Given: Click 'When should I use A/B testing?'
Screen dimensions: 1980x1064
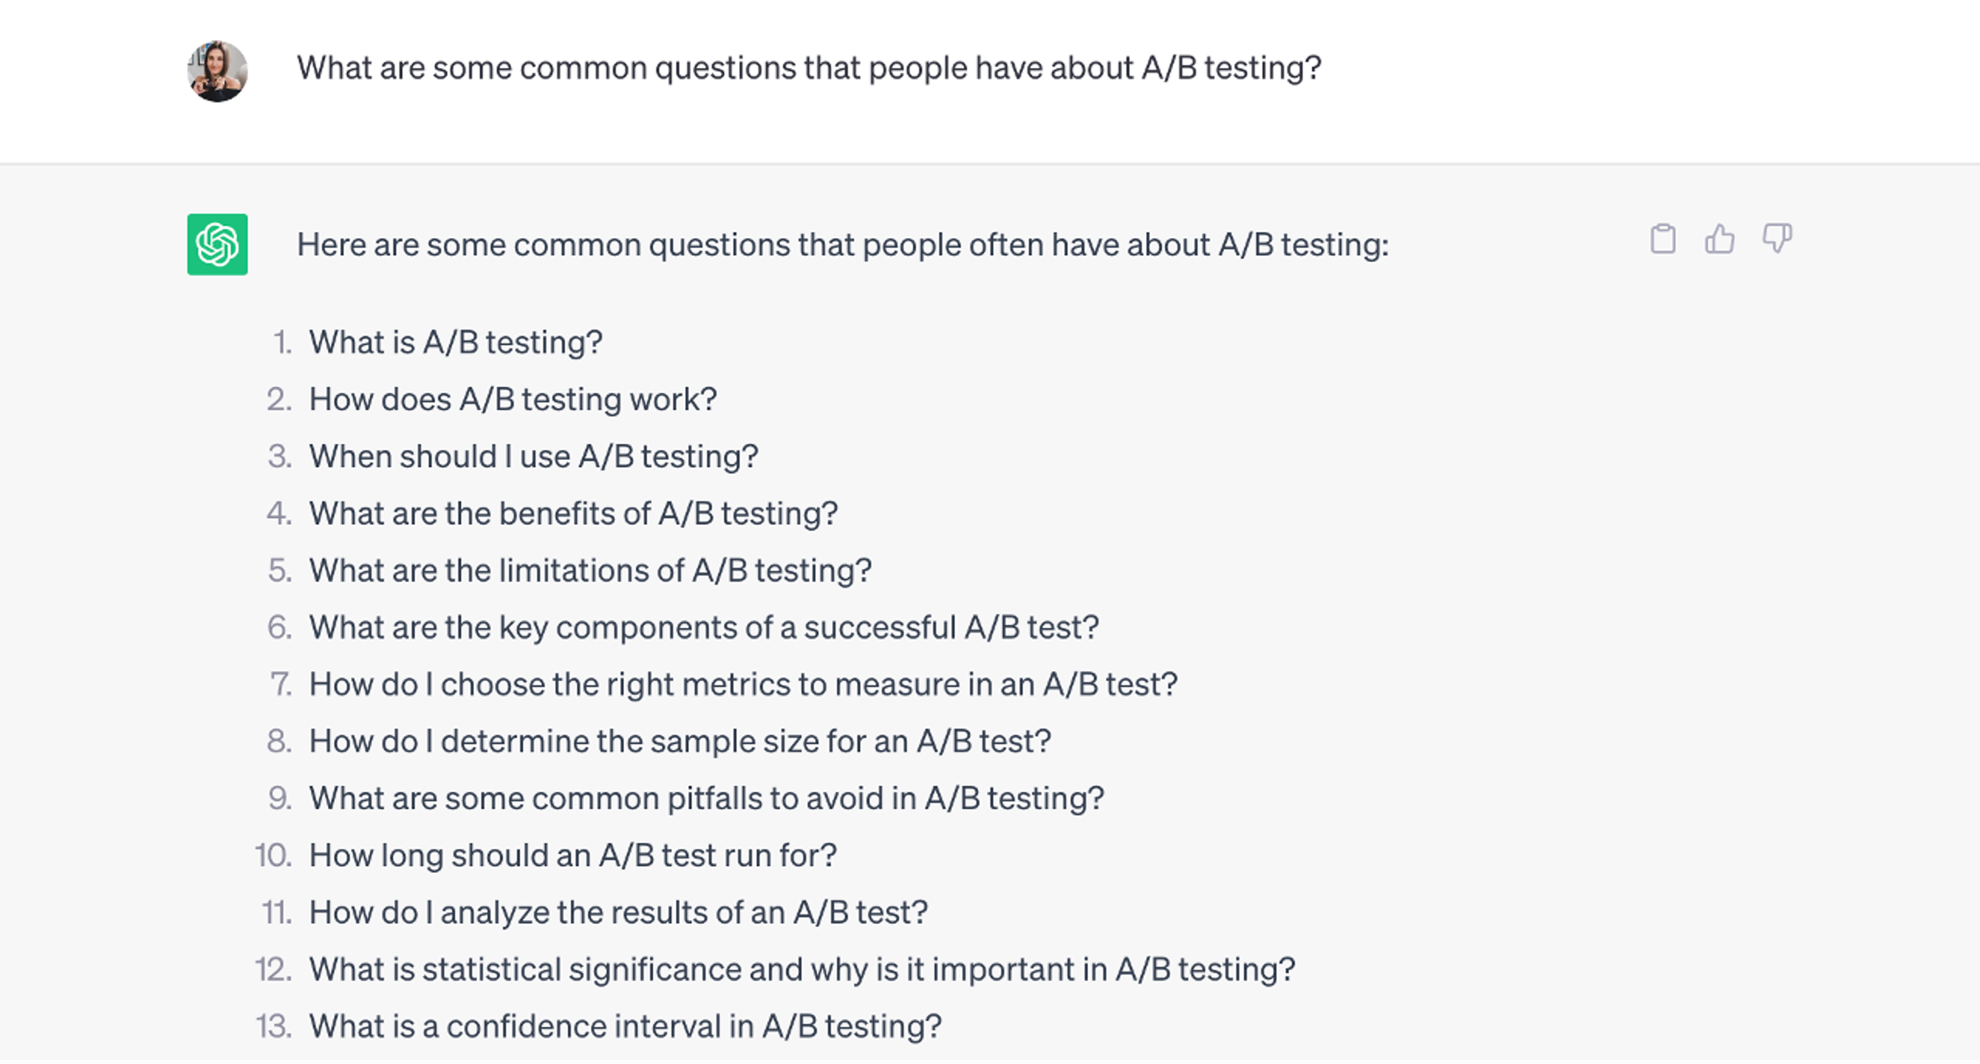Looking at the screenshot, I should coord(534,456).
